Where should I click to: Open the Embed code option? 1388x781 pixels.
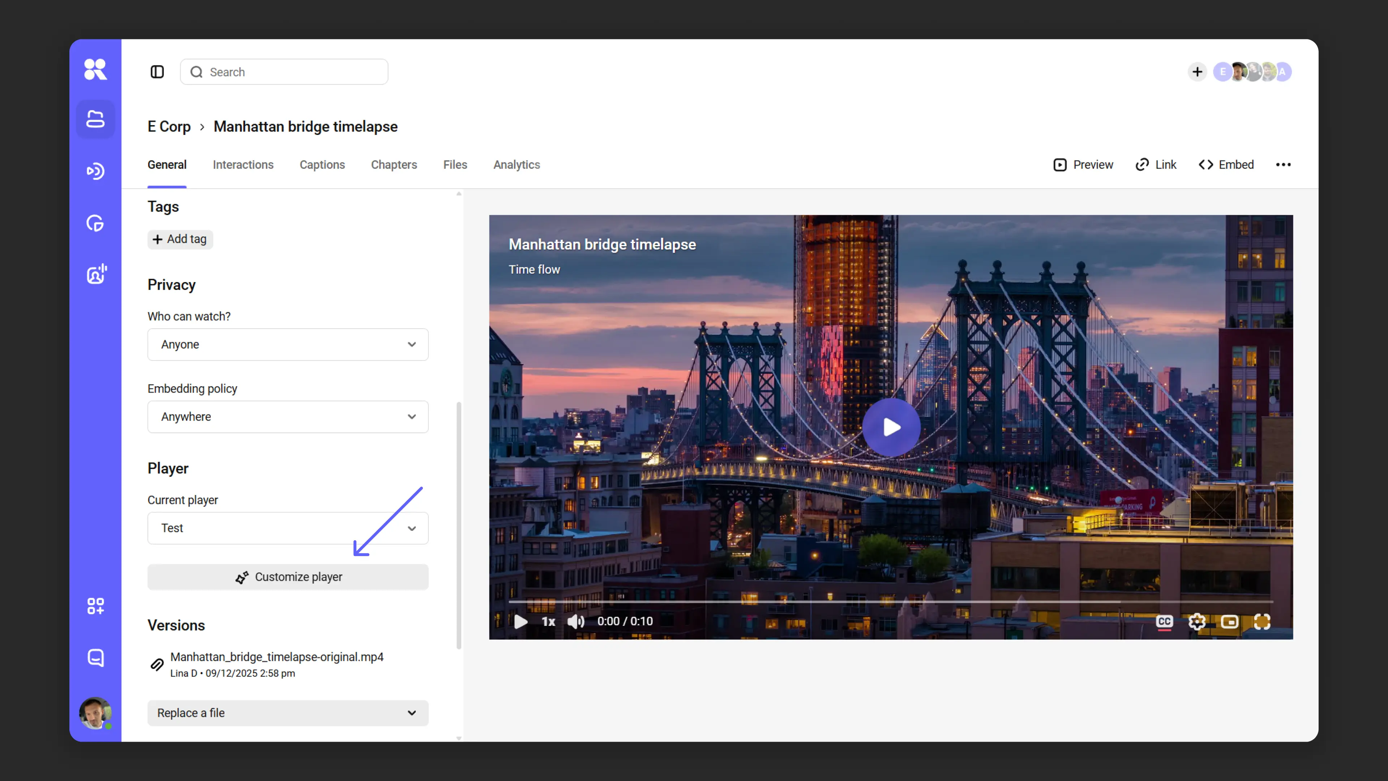pos(1226,165)
